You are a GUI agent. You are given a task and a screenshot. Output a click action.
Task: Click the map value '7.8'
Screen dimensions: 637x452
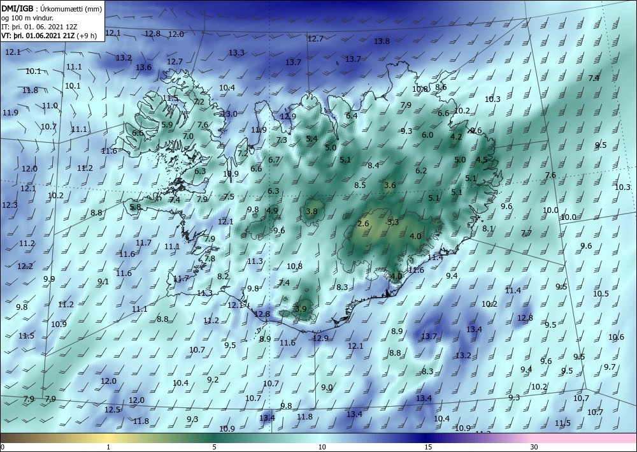pos(210,259)
